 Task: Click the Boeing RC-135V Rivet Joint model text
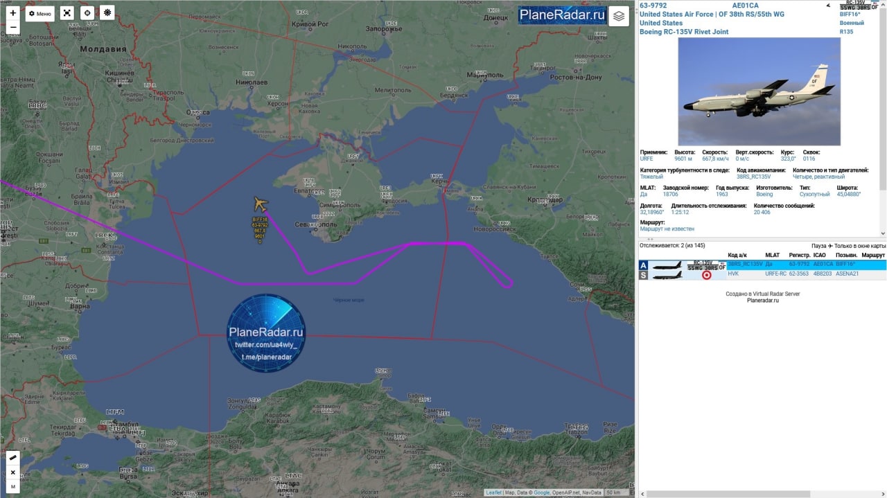point(684,32)
